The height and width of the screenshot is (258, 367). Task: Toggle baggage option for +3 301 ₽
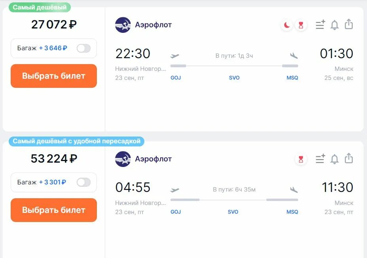[x=83, y=182]
